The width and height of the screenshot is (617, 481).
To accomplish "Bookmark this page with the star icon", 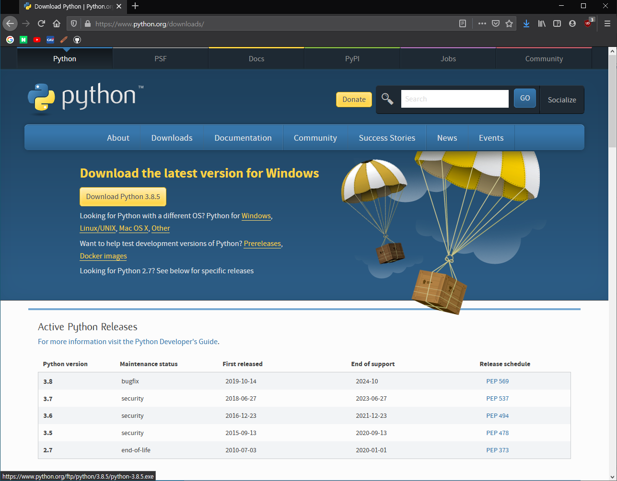I will (509, 23).
